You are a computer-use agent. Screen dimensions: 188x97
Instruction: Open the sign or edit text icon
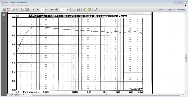pyautogui.click(x=13, y=9)
